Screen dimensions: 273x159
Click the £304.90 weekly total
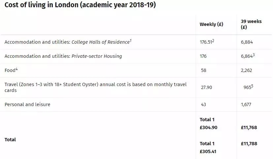pyautogui.click(x=208, y=127)
